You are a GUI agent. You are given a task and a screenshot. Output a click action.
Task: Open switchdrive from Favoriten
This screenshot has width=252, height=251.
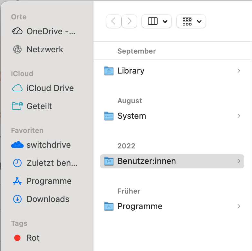pyautogui.click(x=41, y=145)
